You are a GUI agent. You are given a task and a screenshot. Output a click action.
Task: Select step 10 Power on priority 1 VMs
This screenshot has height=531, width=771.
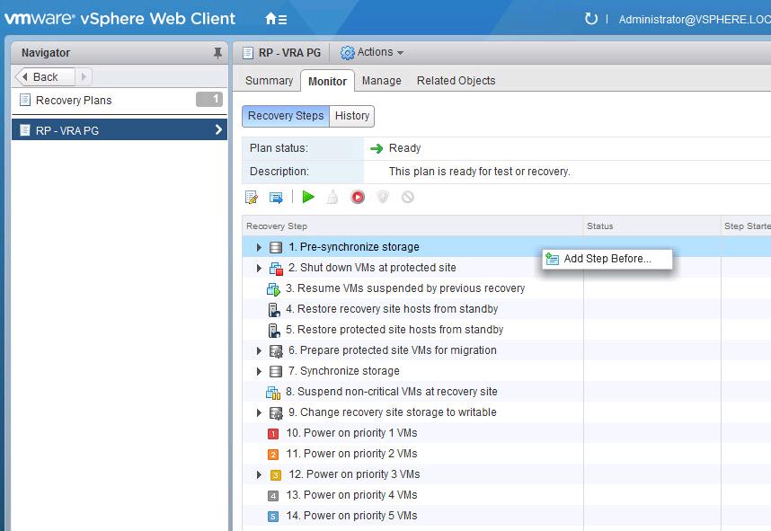point(351,433)
